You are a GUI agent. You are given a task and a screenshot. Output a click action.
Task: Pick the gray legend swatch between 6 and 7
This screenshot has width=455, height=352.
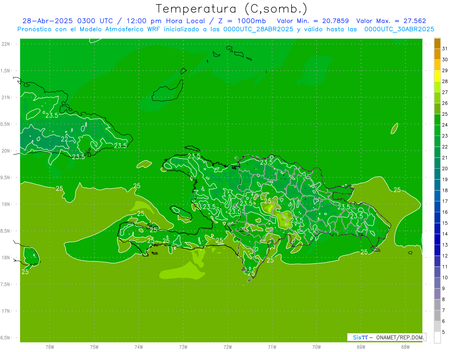(x=437, y=316)
